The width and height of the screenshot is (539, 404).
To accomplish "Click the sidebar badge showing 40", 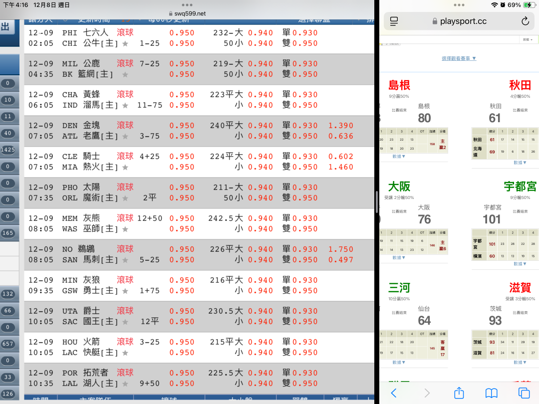I will (8, 133).
